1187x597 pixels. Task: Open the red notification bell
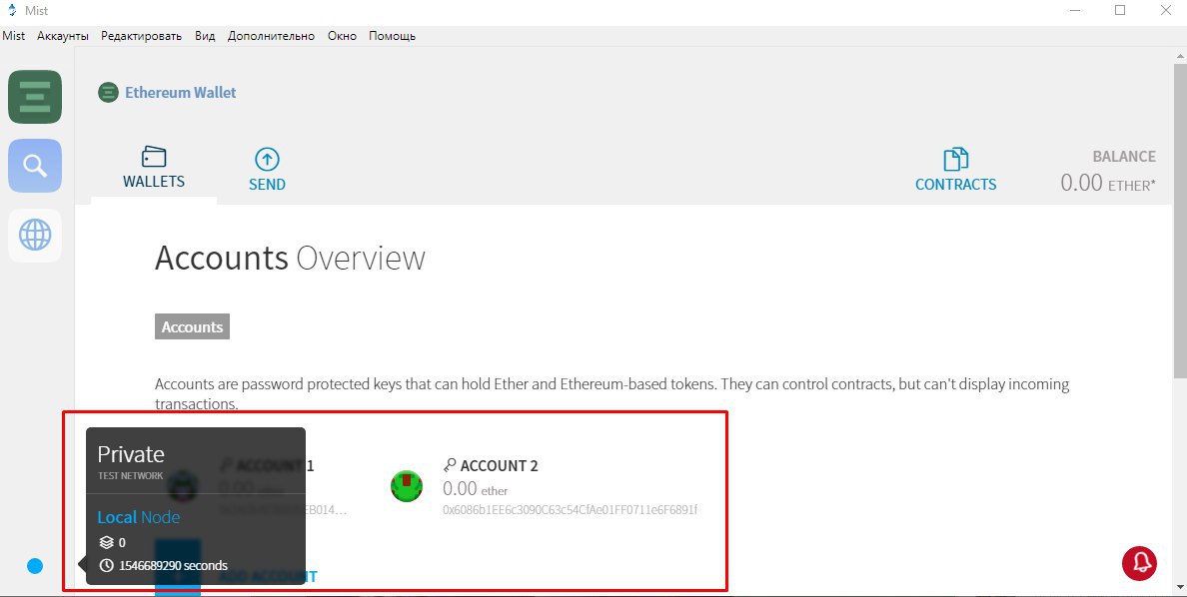[x=1139, y=563]
